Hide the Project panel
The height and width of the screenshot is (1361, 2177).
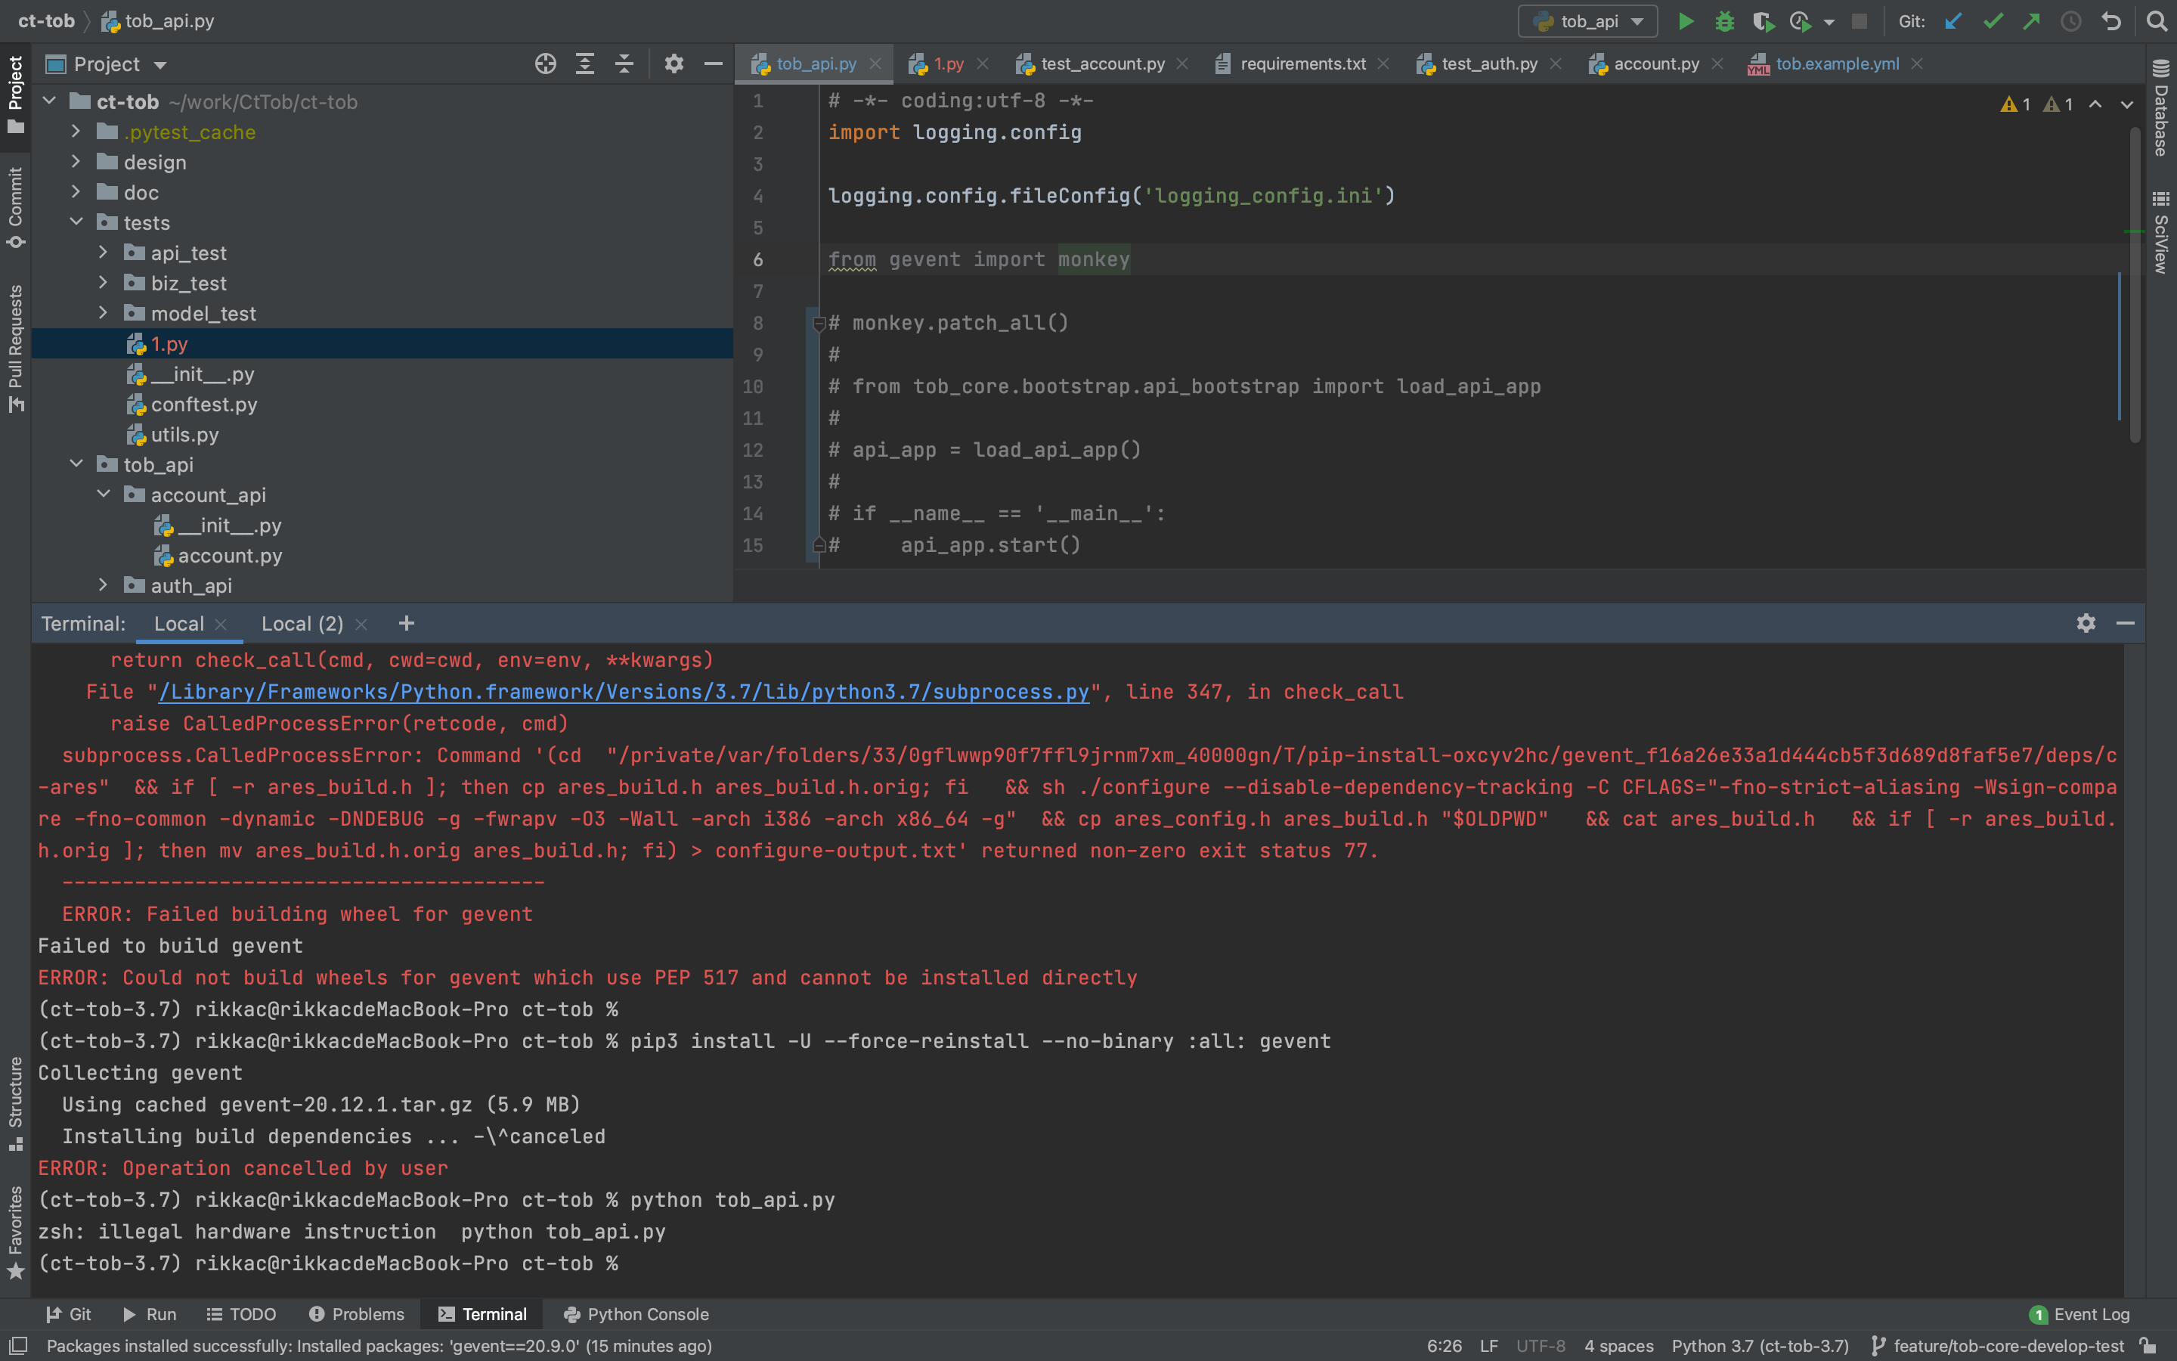714,64
